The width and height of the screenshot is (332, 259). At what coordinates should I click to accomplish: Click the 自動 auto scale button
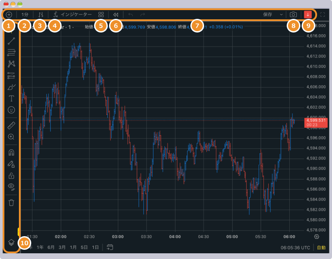click(321, 248)
